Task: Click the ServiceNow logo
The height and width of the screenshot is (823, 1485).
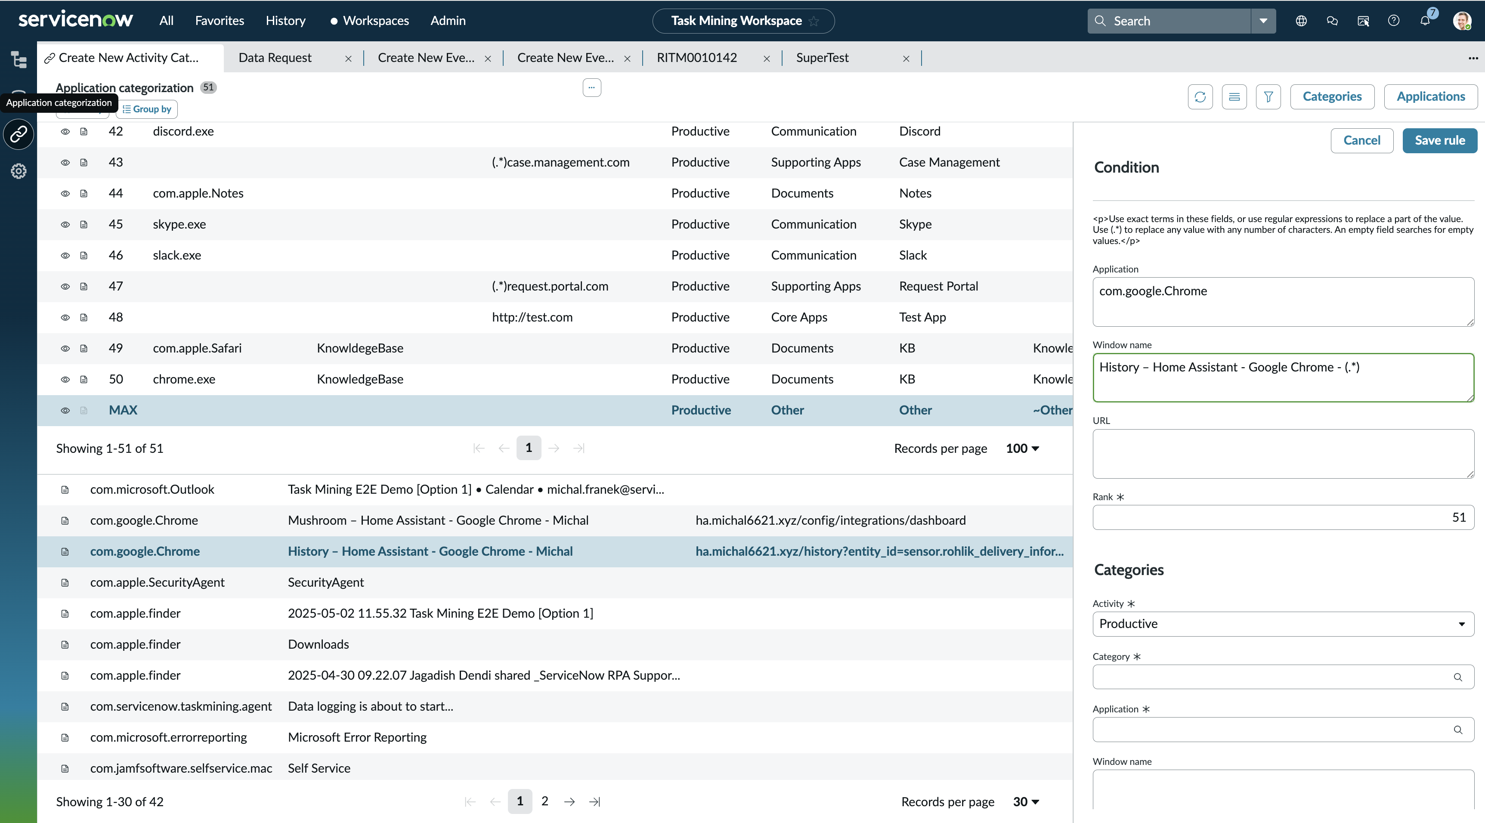Action: click(x=75, y=20)
